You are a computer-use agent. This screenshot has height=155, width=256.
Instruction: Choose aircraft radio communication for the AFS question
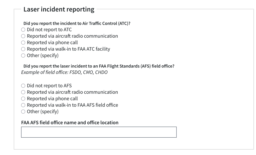(x=23, y=92)
